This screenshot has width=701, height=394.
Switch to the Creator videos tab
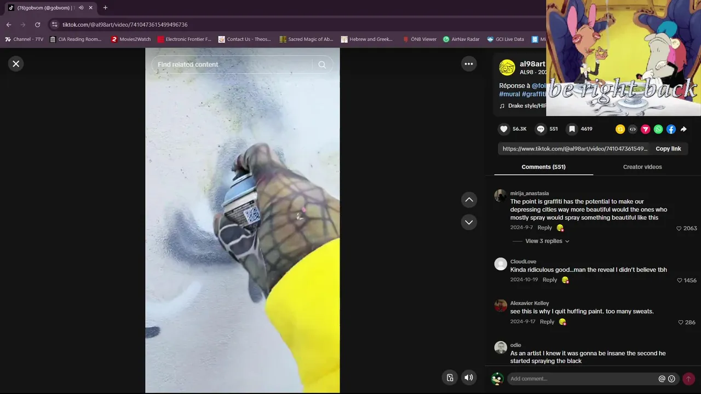pos(642,167)
